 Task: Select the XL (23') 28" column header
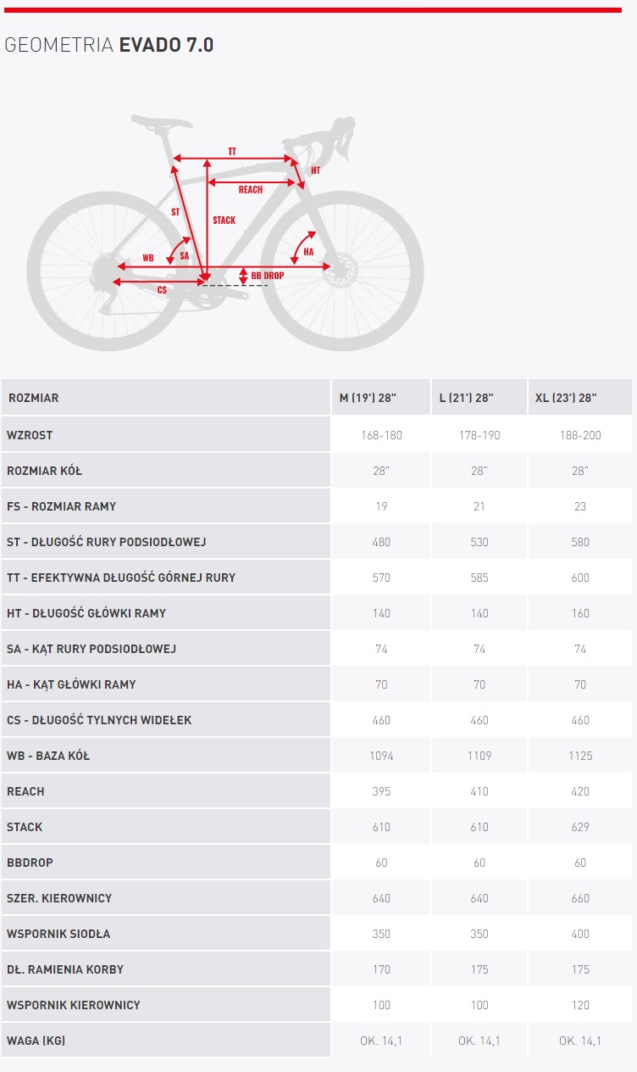pyautogui.click(x=580, y=397)
